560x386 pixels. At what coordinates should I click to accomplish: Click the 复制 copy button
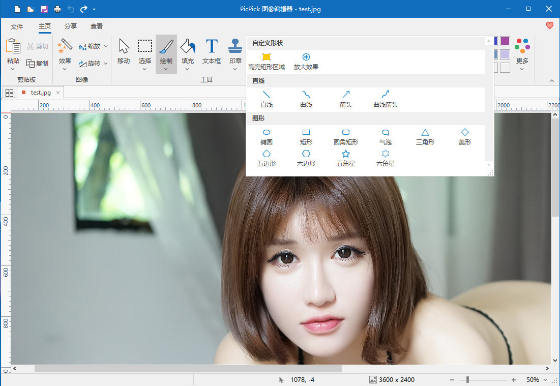click(x=37, y=63)
